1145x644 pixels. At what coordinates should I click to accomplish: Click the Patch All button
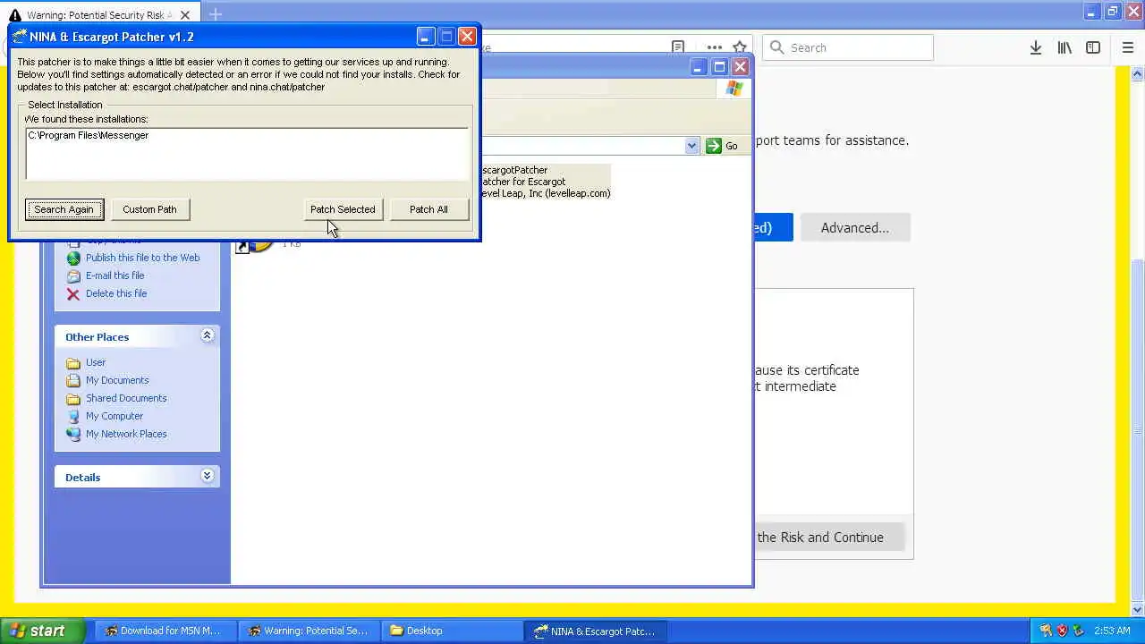(428, 209)
